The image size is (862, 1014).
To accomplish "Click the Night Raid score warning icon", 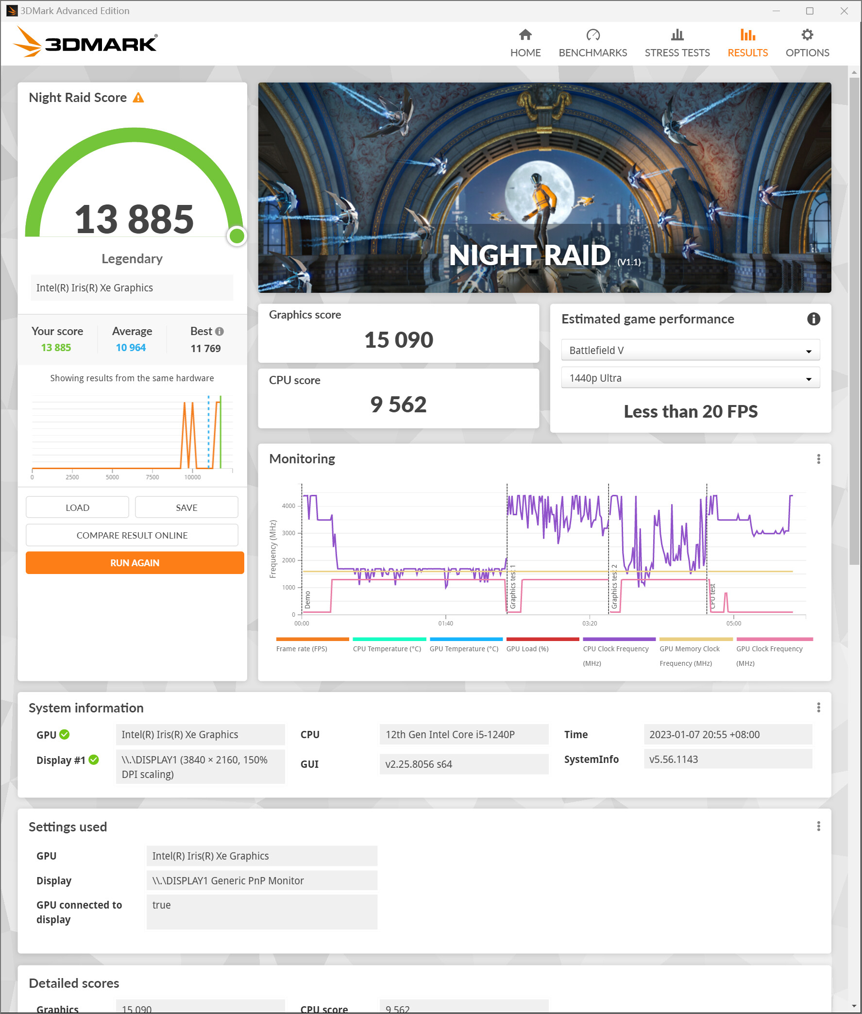I will point(138,98).
